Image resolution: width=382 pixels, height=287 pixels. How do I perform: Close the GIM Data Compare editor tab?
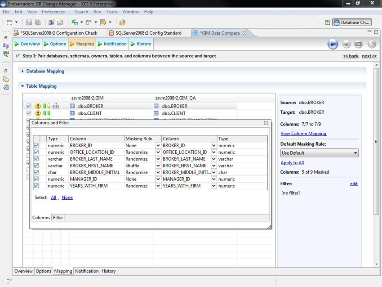pyautogui.click(x=244, y=33)
